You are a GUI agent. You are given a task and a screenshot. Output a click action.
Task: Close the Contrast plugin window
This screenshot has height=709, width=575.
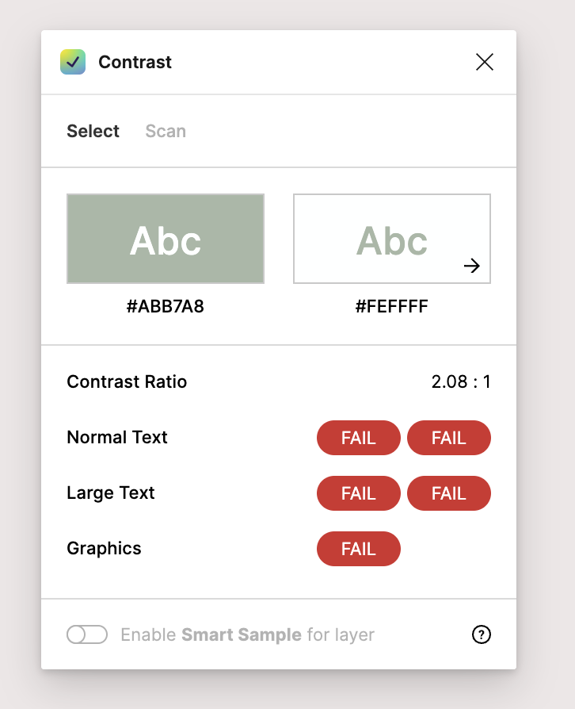point(485,62)
